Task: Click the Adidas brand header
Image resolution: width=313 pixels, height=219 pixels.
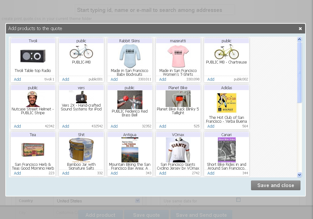Action: click(227, 88)
